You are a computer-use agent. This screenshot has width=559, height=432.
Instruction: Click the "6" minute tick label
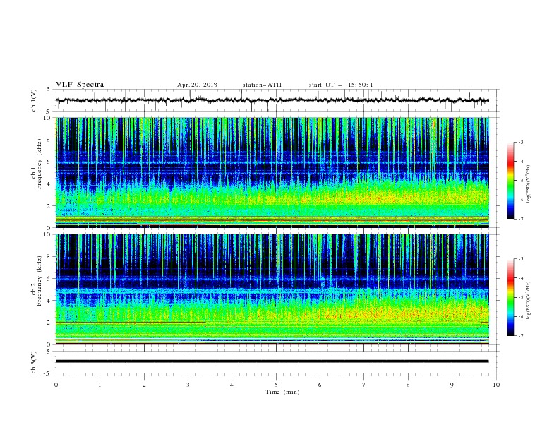(x=320, y=385)
